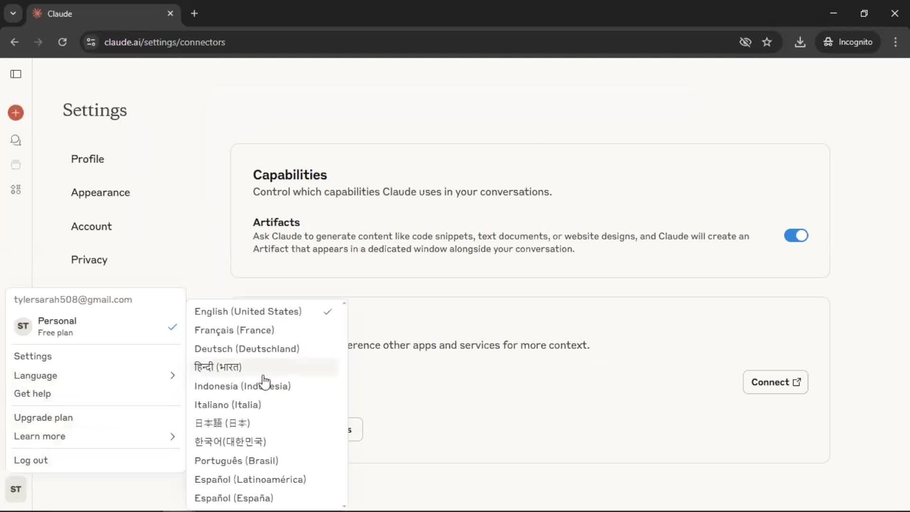Viewport: 910px width, 512px height.
Task: Select Español (Latinoamérica) language
Action: point(264,479)
